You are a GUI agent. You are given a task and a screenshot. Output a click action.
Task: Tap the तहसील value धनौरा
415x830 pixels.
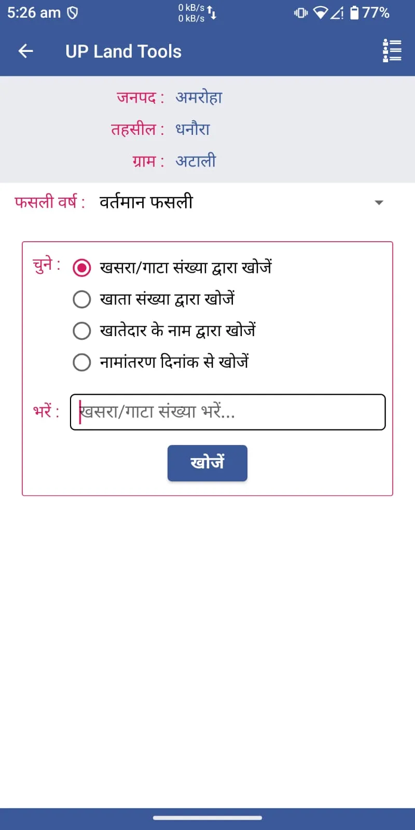click(192, 129)
